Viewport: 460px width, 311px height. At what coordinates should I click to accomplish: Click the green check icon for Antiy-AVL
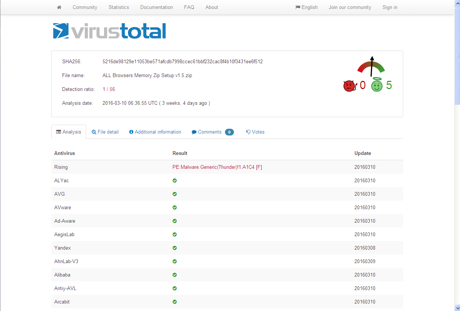174,288
